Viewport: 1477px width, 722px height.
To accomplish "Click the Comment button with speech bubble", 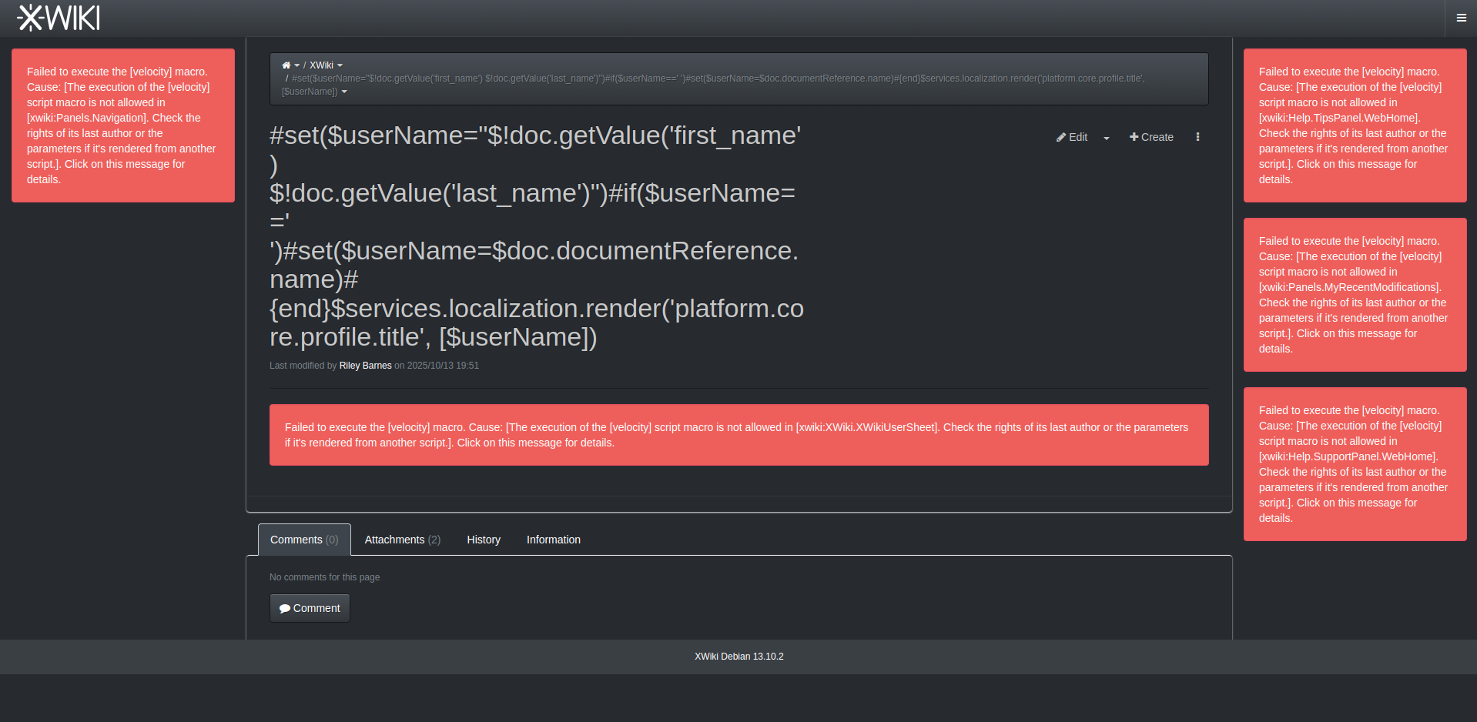I will click(310, 608).
